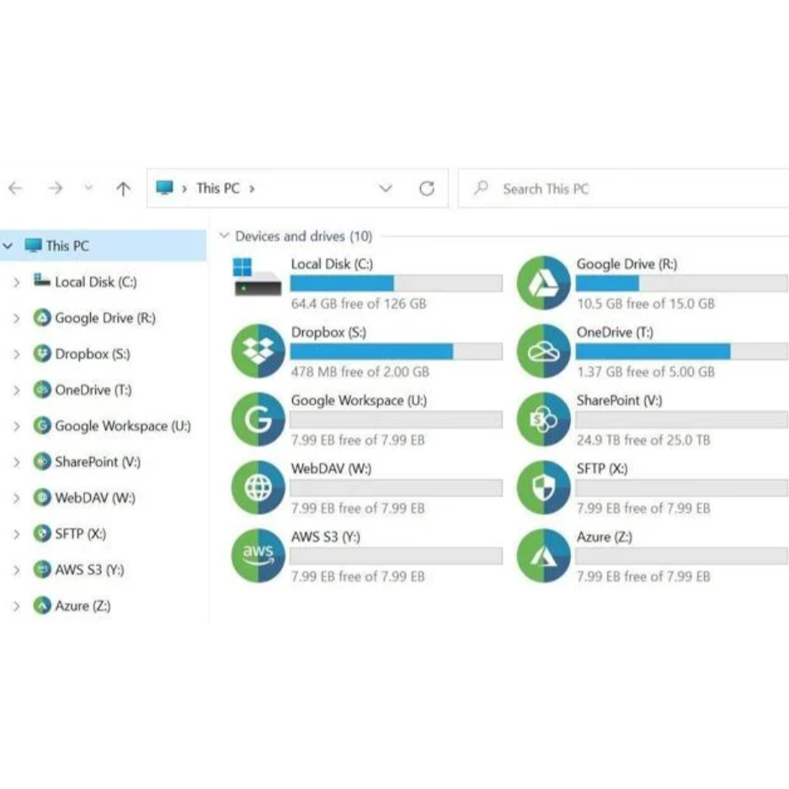Select Dropbox (S:) label in sidebar
789x789 pixels.
point(92,354)
